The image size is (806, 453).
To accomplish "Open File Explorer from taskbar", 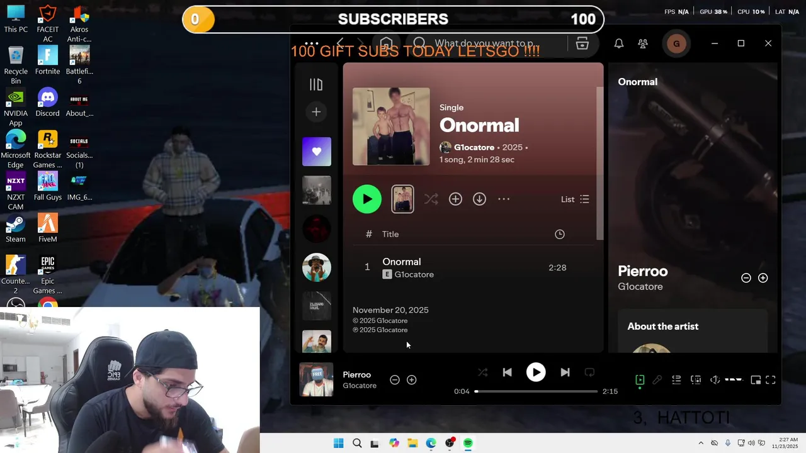I will point(412,444).
